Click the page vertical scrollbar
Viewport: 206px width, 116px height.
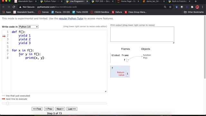coord(205,47)
